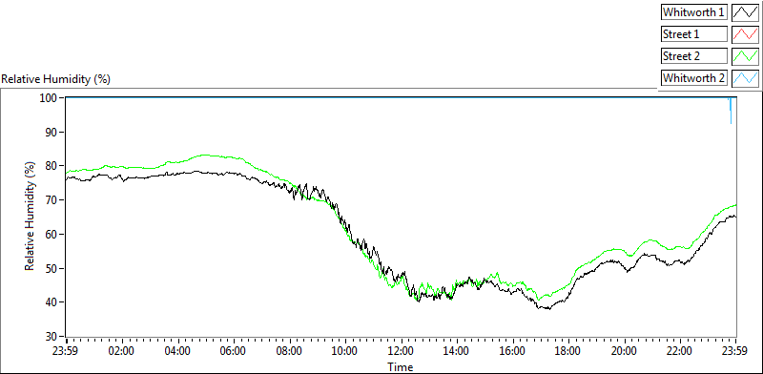763x374 pixels.
Task: Click the 18:00 time label
Action: (568, 351)
